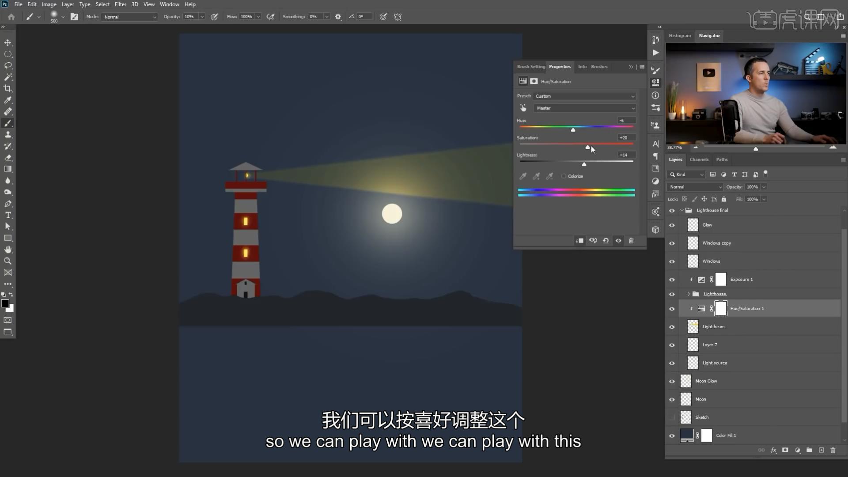Toggle layer visibility eye in Properties panel
This screenshot has height=477, width=848.
[x=618, y=241]
